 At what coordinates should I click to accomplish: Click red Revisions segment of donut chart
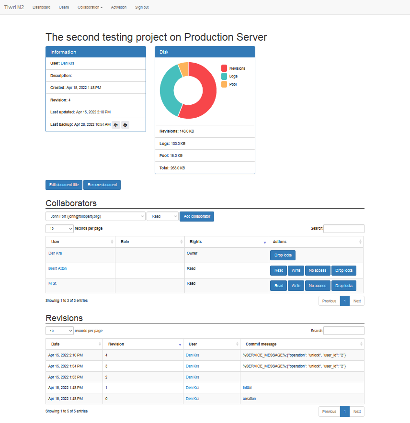(207, 96)
